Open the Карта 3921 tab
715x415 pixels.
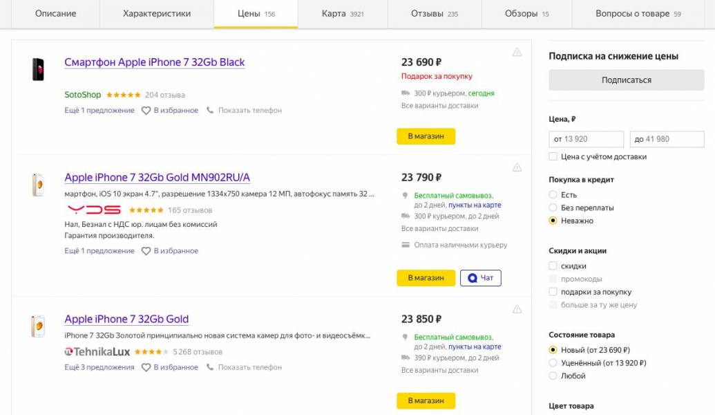point(343,14)
